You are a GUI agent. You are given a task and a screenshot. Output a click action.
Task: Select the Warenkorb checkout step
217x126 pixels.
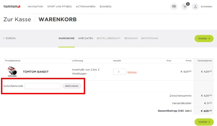pos(66,38)
